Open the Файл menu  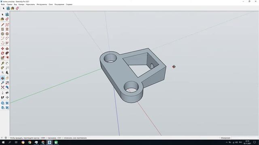tap(3, 4)
